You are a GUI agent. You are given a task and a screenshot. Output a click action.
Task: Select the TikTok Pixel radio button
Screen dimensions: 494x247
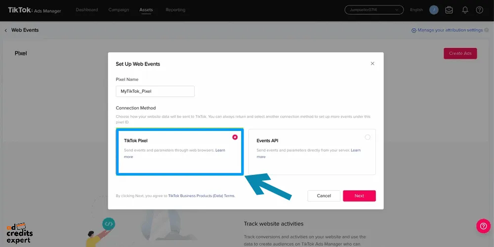(x=235, y=137)
